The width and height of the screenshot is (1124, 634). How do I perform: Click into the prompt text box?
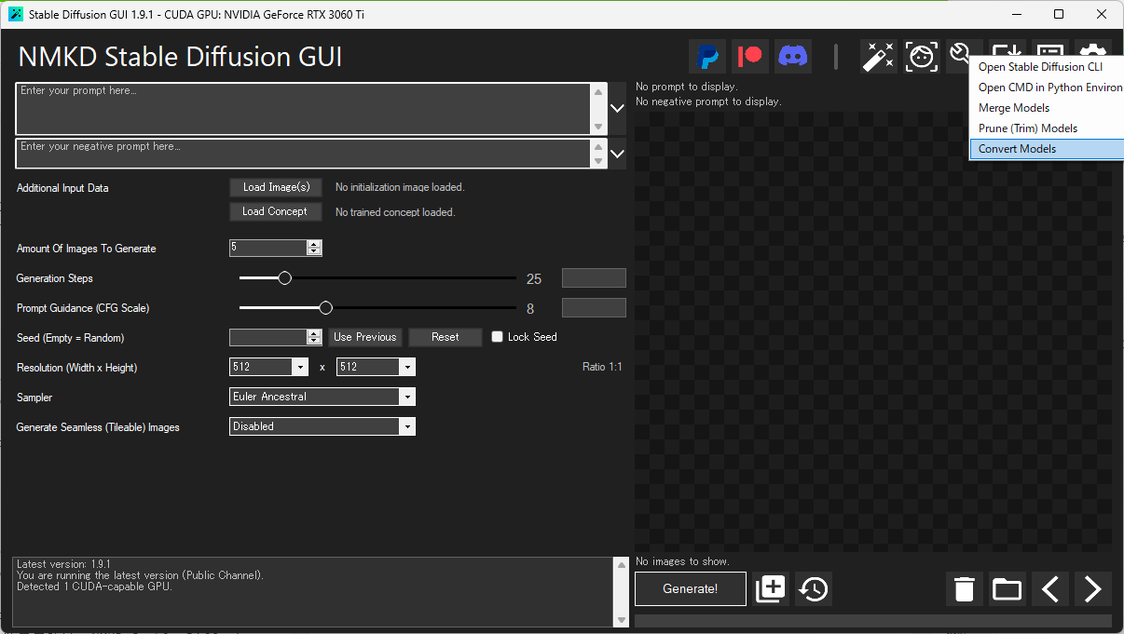304,109
